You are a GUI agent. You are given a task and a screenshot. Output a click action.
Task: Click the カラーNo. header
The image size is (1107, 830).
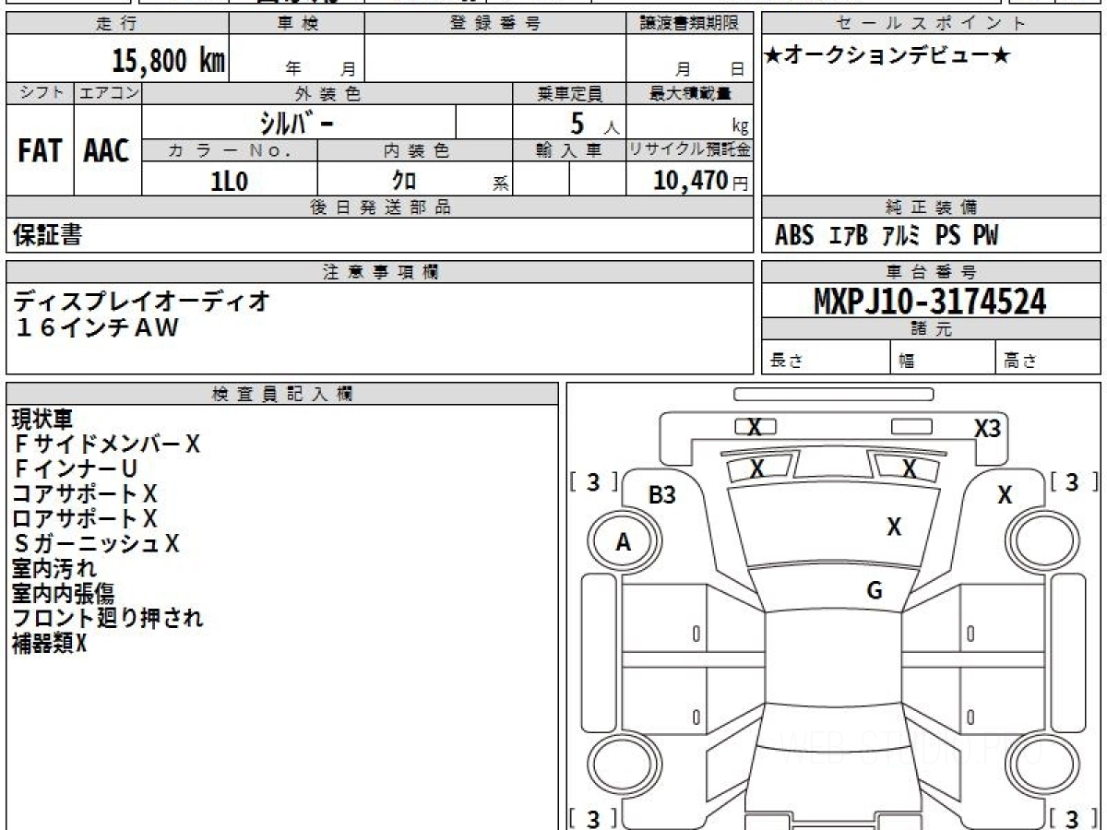[x=230, y=151]
